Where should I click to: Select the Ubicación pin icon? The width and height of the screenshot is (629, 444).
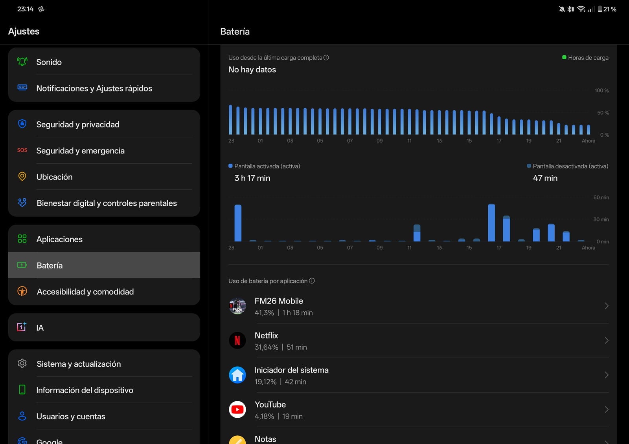(x=22, y=177)
